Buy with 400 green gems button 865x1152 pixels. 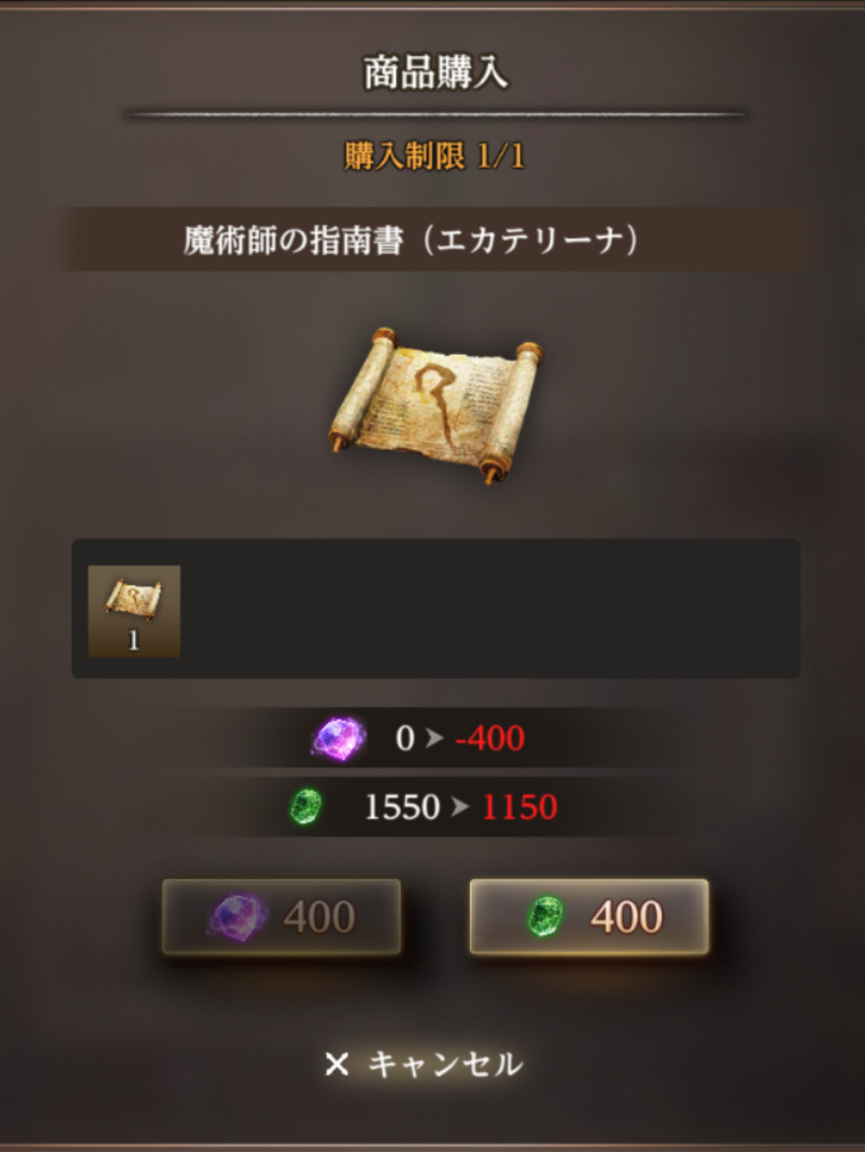tap(589, 917)
